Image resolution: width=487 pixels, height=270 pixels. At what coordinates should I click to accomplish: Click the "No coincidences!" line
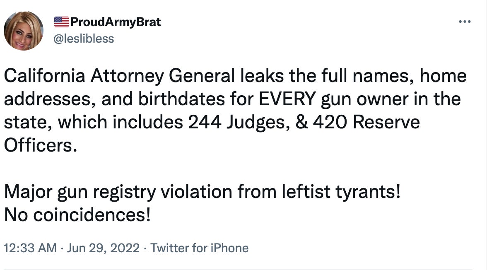click(77, 215)
